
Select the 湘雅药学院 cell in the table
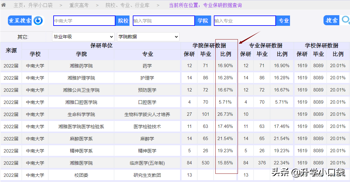tap(81, 65)
